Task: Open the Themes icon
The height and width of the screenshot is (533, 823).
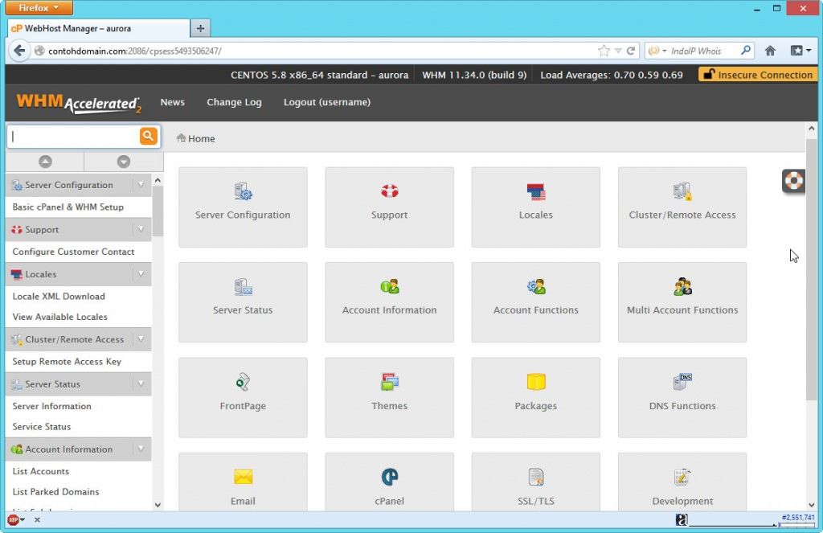Action: pyautogui.click(x=389, y=381)
